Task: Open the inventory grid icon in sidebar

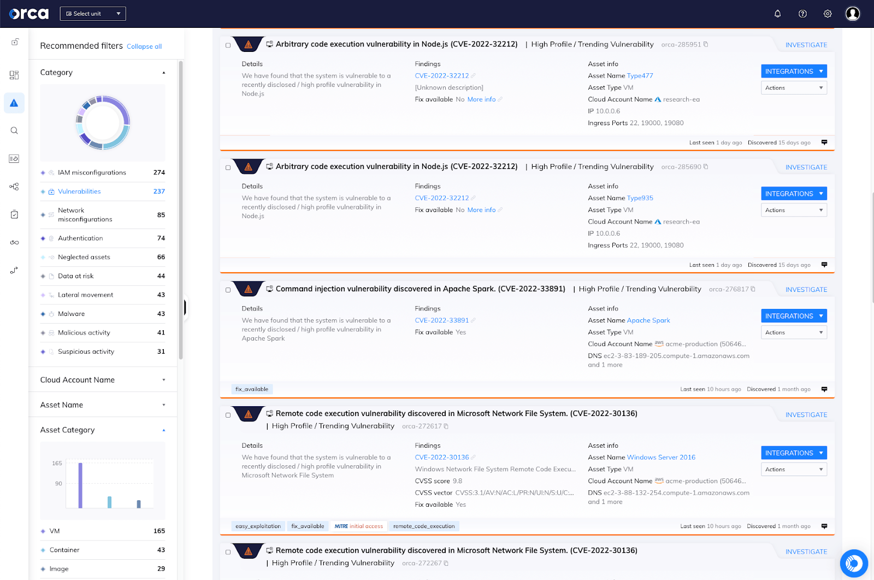Action: pos(14,75)
